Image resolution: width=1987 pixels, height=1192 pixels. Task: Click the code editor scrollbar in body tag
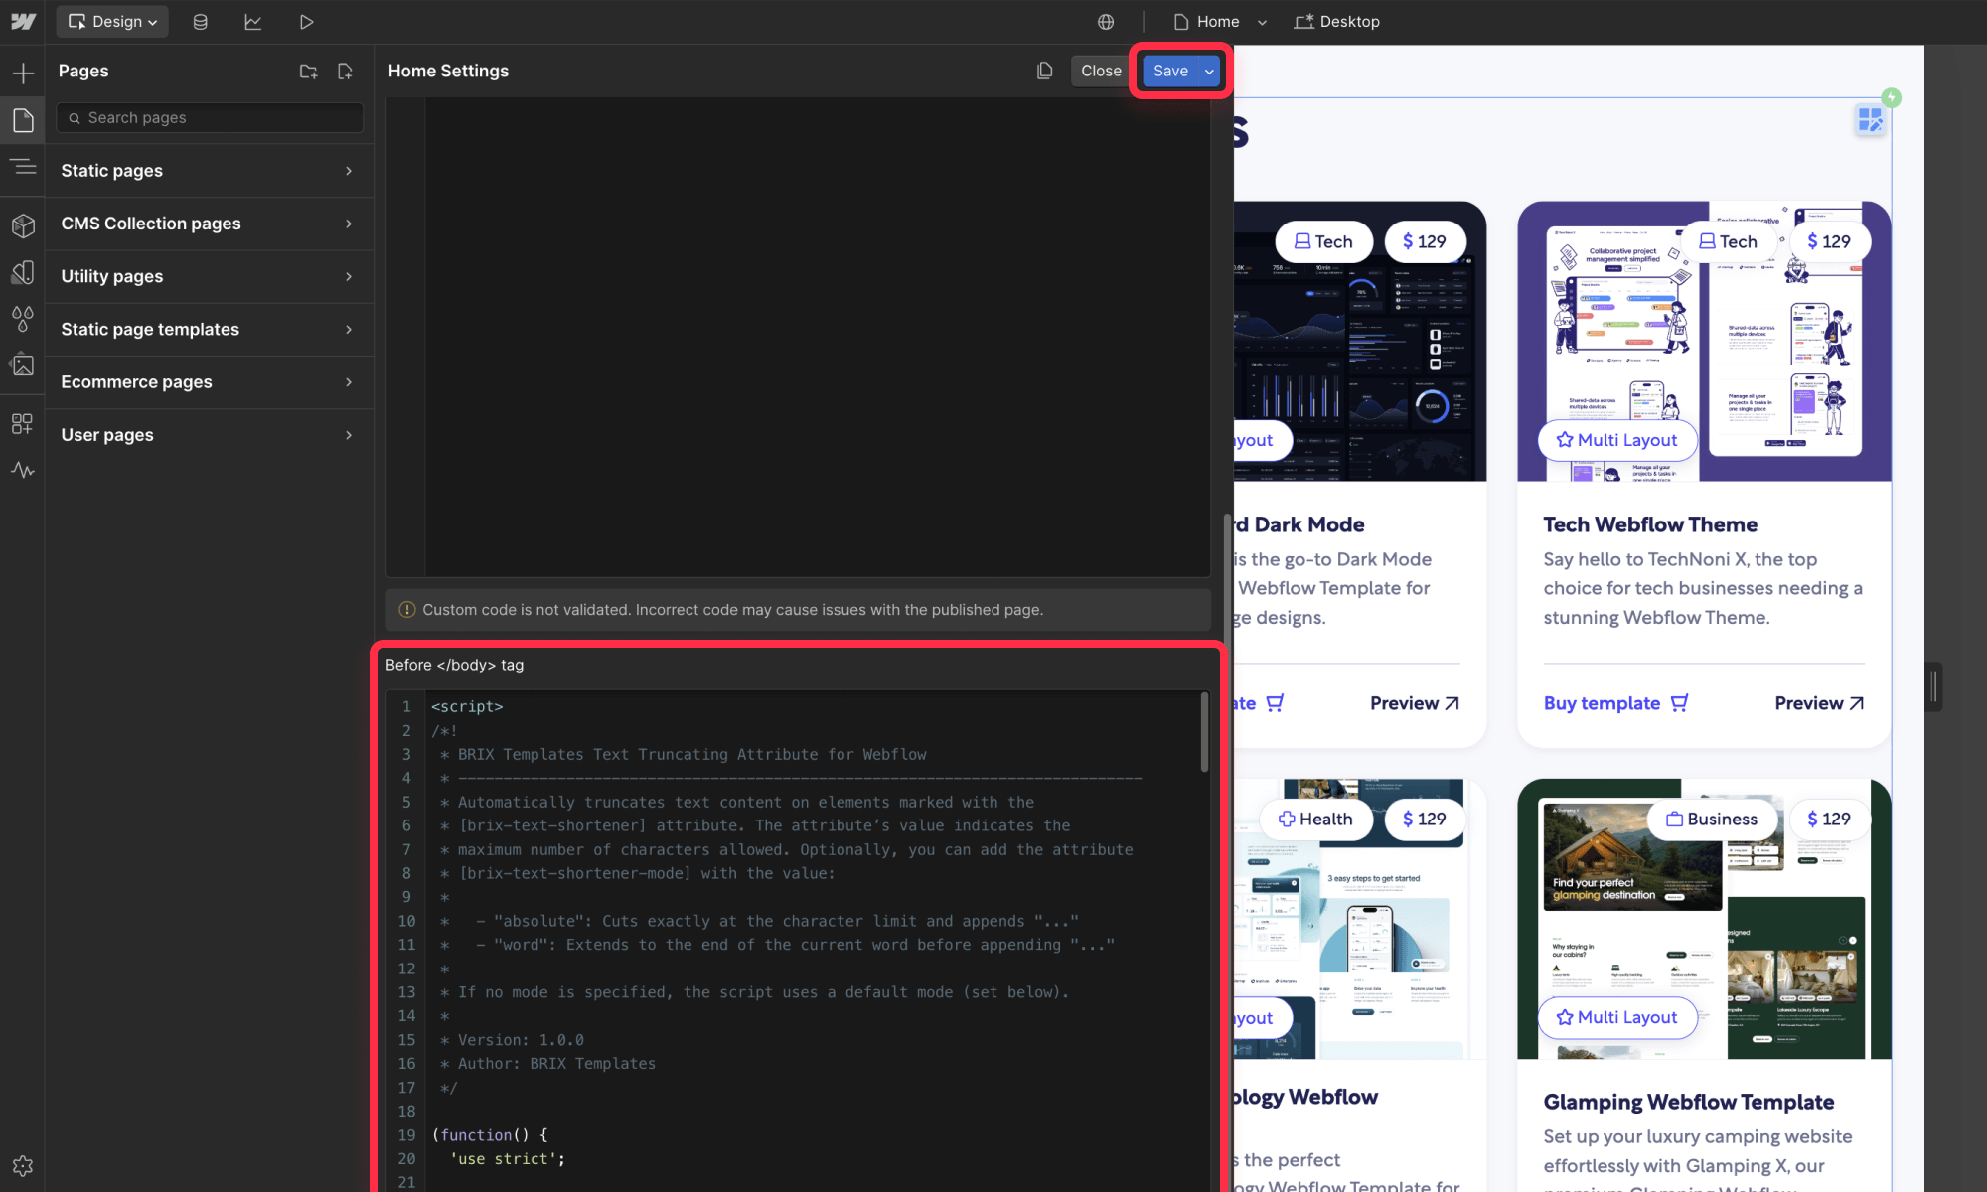coord(1204,732)
